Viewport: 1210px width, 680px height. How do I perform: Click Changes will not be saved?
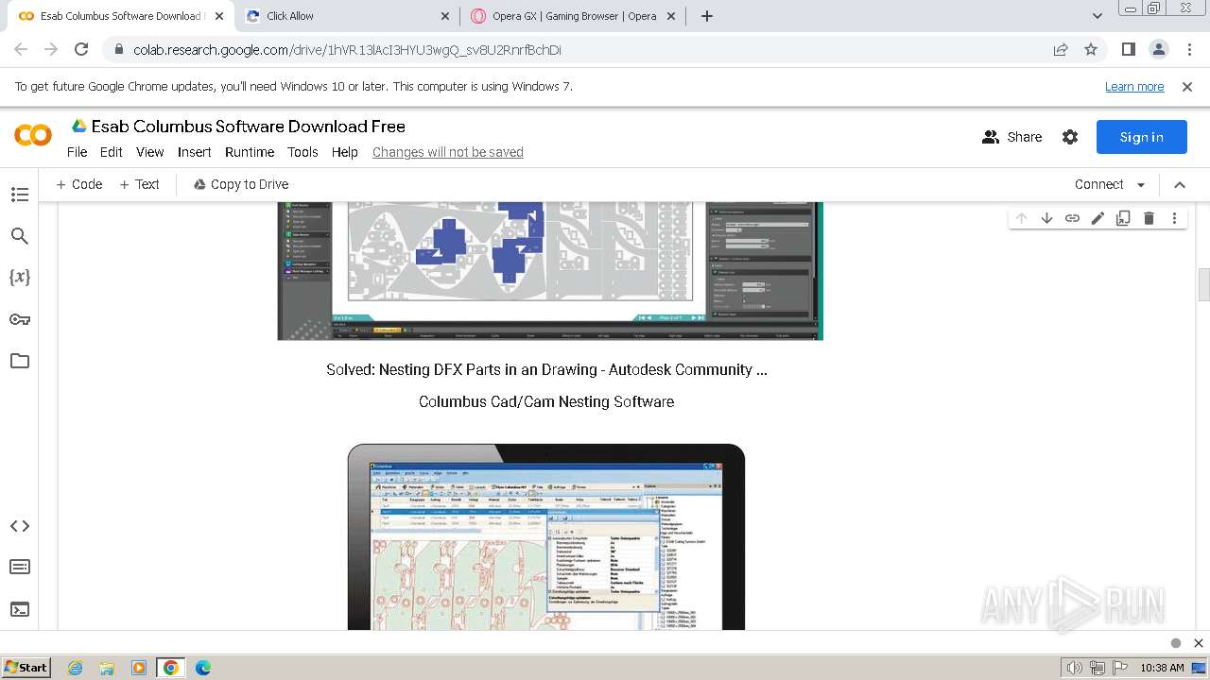click(x=448, y=152)
